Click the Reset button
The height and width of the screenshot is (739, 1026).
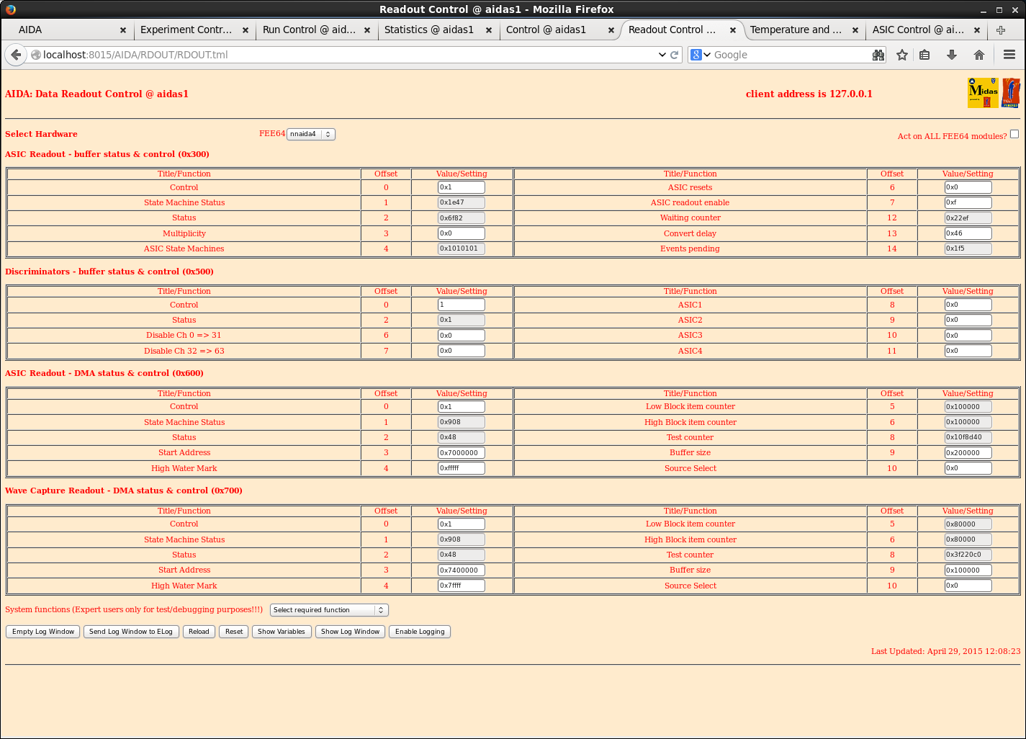point(234,632)
